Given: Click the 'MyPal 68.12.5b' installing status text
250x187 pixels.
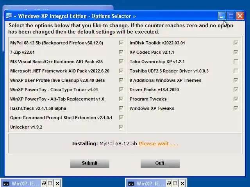Looking at the screenshot, I should pos(118,144).
